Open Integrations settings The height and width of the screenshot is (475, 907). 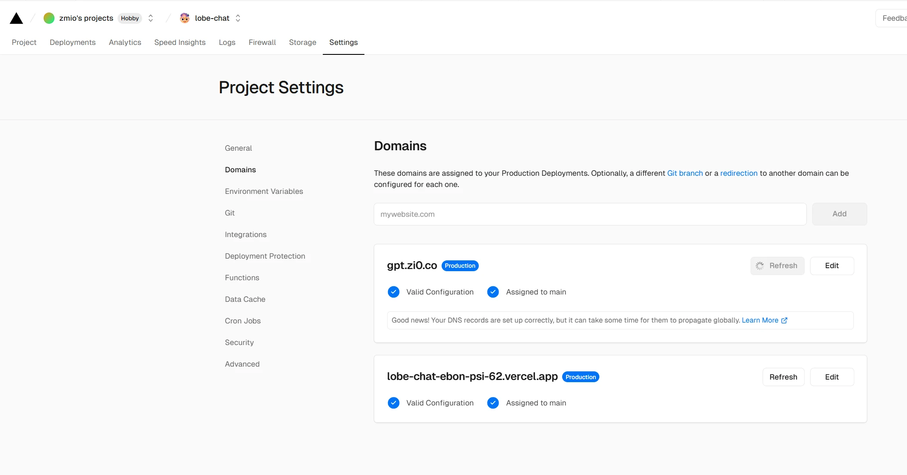pos(246,234)
